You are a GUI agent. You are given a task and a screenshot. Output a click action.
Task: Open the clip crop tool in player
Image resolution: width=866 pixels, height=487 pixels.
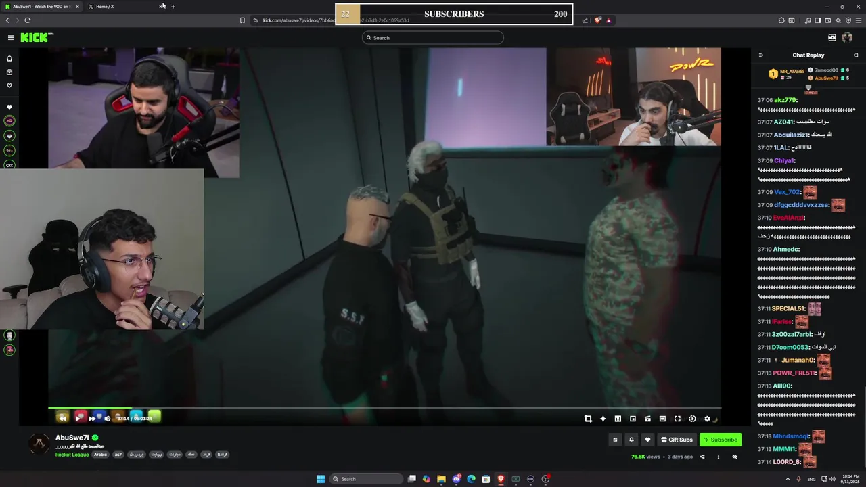click(588, 419)
